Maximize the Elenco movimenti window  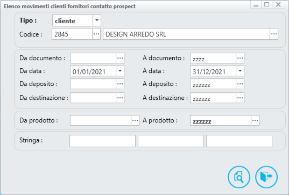(267, 4)
